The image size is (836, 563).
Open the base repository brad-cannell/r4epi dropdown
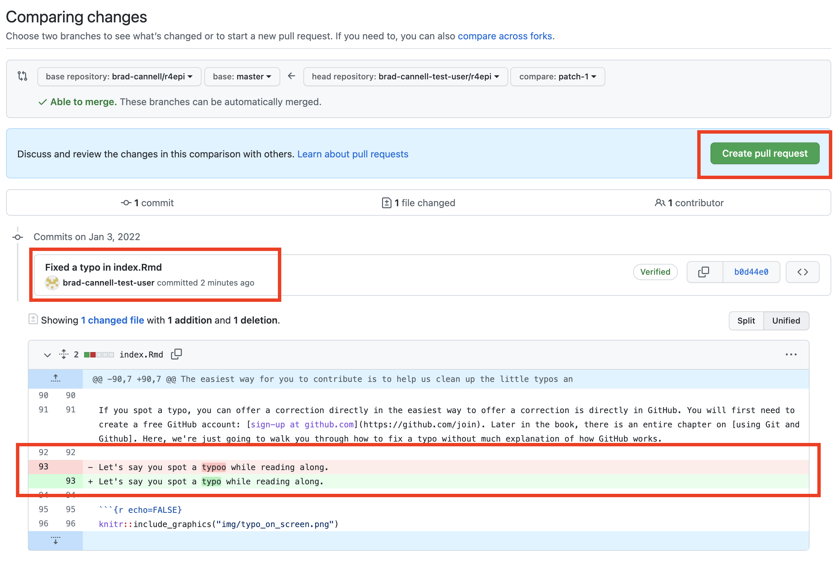[x=119, y=76]
